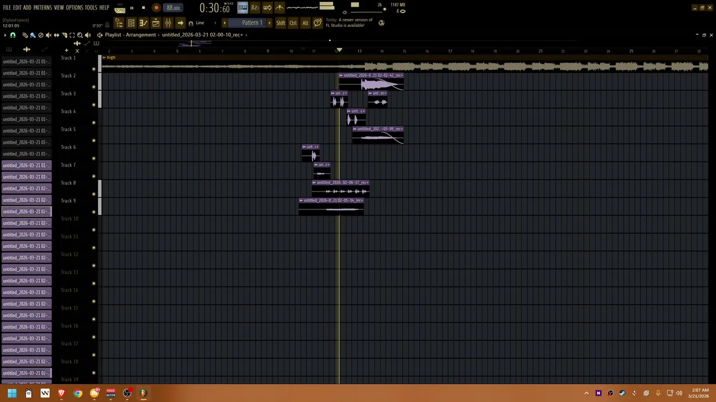This screenshot has width=716, height=402.
Task: Click the tempo 88.000 field
Action: click(173, 8)
